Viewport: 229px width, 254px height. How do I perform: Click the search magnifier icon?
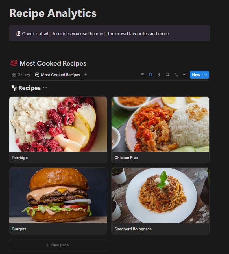[x=167, y=75]
